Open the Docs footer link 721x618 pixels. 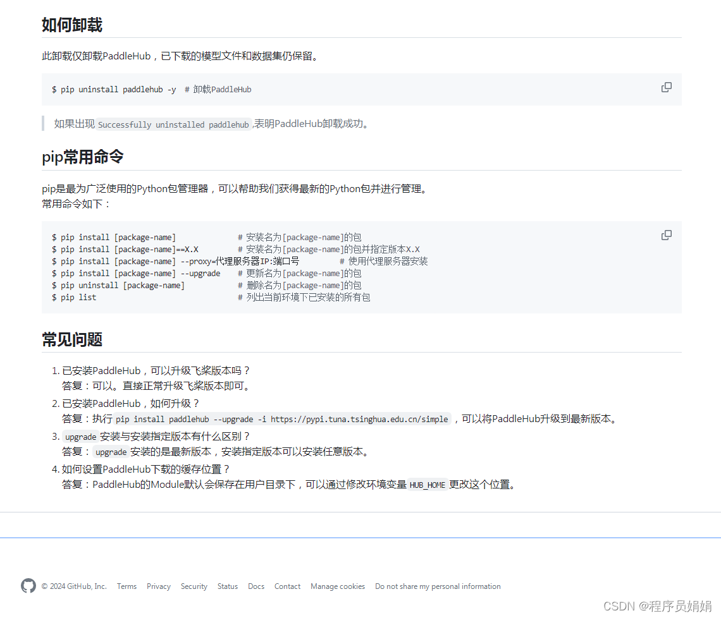point(256,586)
